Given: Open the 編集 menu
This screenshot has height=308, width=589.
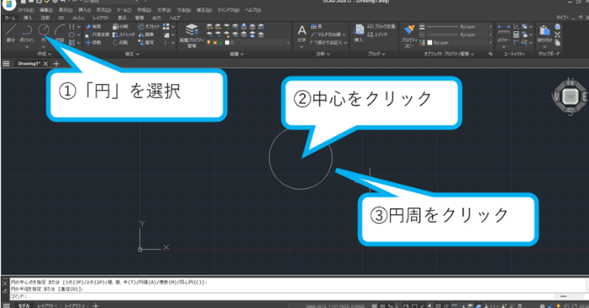Looking at the screenshot, I should tap(46, 10).
